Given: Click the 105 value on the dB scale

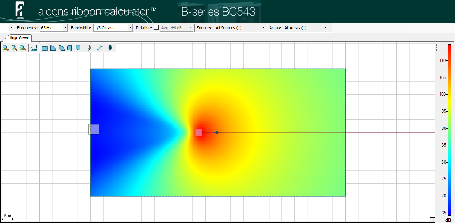Looking at the screenshot, I should pos(442,77).
